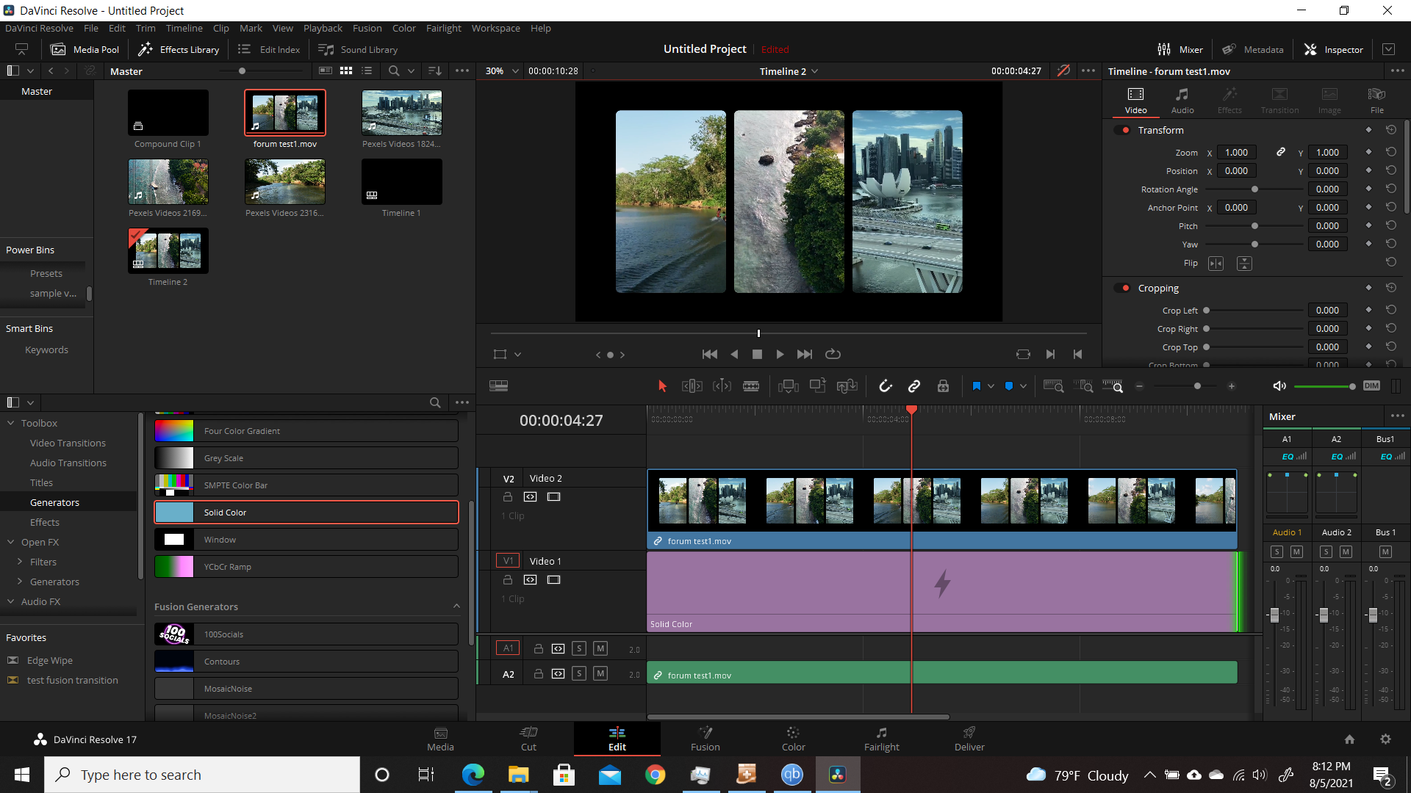Add a blue marker on the timeline
This screenshot has width=1411, height=793.
coord(1009,386)
